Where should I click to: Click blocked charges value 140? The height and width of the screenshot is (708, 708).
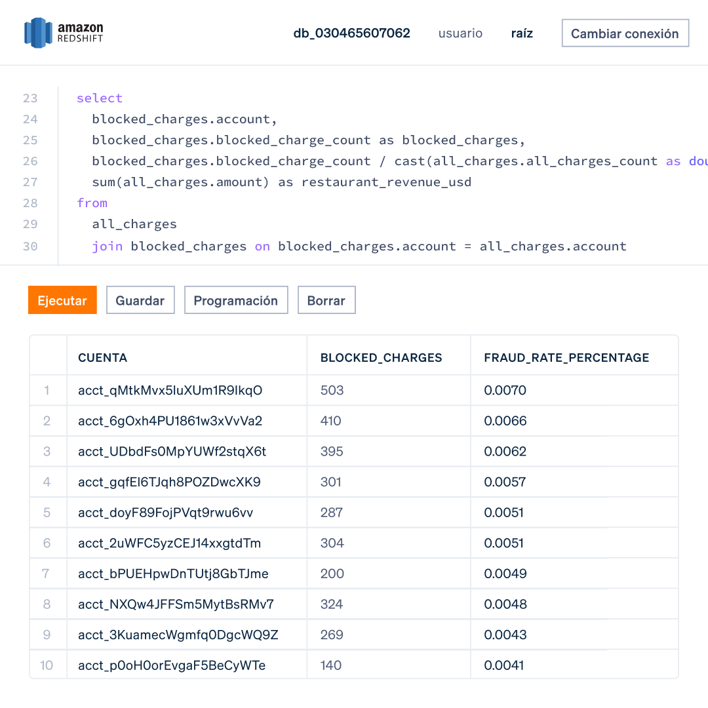click(330, 665)
